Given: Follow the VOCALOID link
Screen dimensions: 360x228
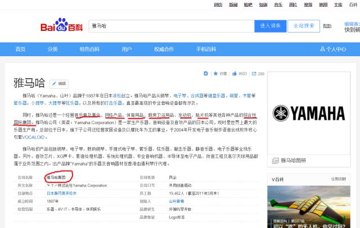Looking at the screenshot, I should tap(33, 137).
